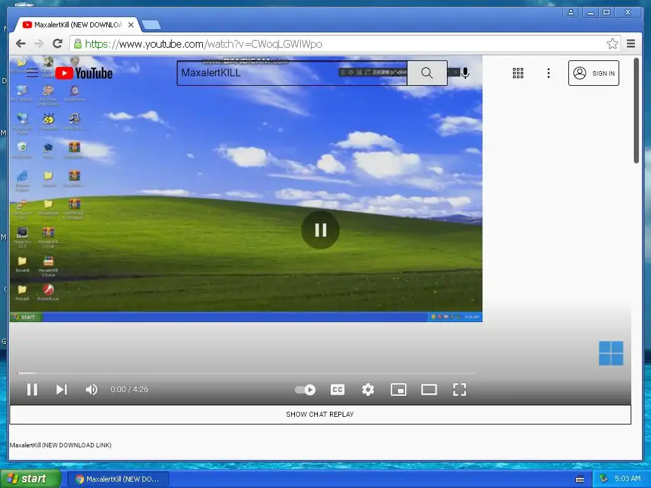651x488 pixels.
Task: Seek on the video progress bar
Action: pos(246,373)
